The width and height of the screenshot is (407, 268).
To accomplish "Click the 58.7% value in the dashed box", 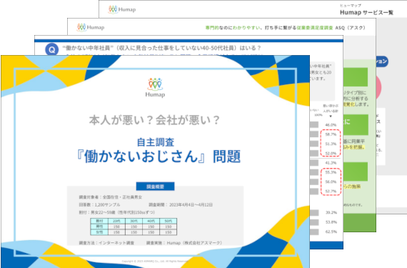I will [x=331, y=134].
